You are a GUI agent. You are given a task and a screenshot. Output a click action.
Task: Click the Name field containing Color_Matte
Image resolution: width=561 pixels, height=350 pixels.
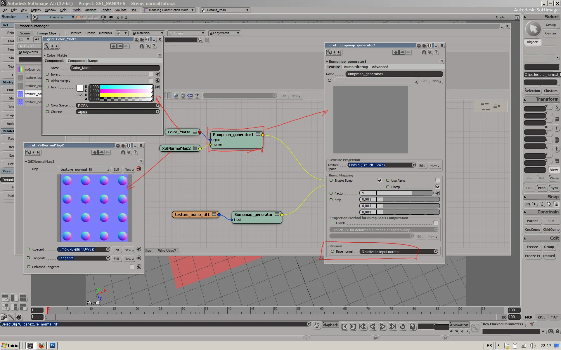115,68
